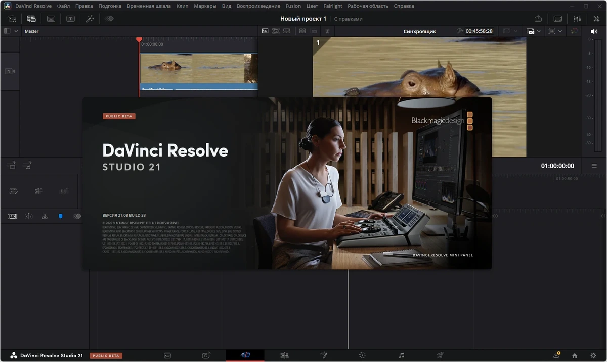607x362 pixels.
Task: Click the timeline options checklist icon
Action: (x=14, y=191)
